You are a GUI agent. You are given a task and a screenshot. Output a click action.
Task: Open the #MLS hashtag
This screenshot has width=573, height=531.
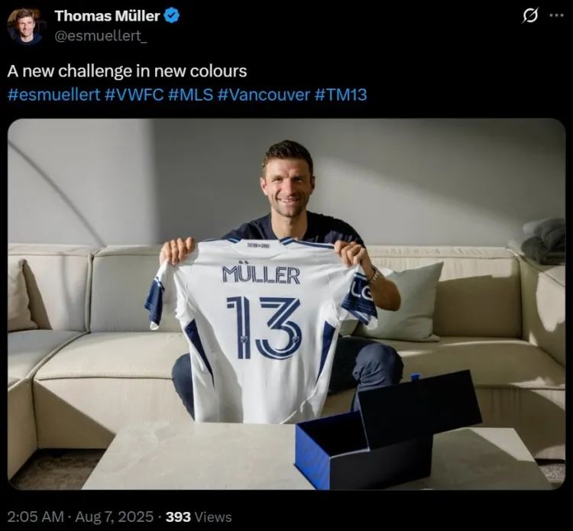point(191,95)
